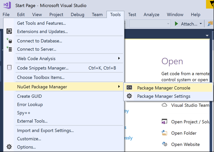214x152 pixels.
Task: Open Code Snippets Manager
Action: [x=64, y=68]
